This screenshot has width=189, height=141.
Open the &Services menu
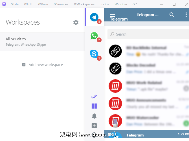[61, 4]
